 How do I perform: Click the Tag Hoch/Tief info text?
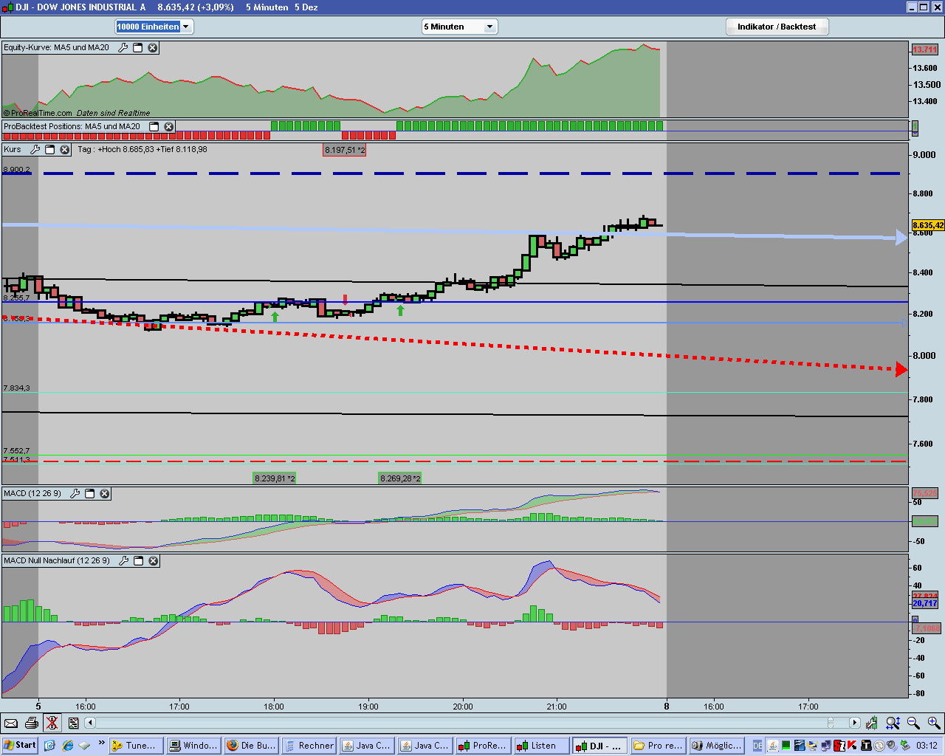click(x=142, y=149)
